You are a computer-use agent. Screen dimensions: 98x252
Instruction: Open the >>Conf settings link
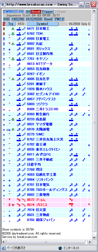60,12
